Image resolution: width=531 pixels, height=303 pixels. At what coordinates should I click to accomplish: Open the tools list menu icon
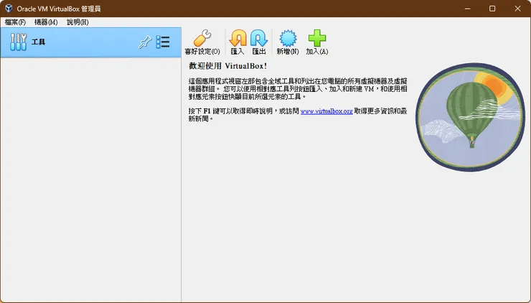coord(163,42)
